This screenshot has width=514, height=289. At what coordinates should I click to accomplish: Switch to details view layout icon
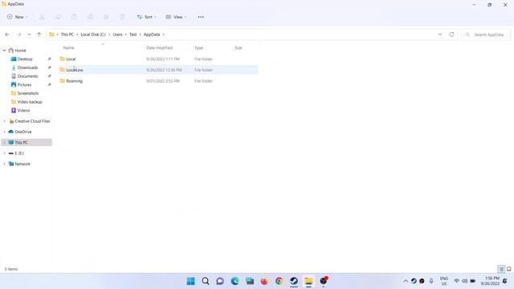pos(501,269)
